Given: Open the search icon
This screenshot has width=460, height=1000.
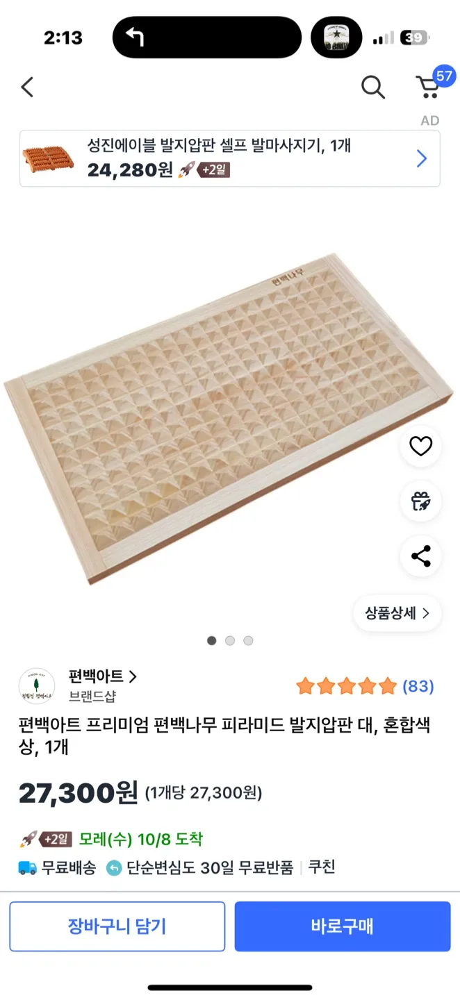Looking at the screenshot, I should point(374,87).
